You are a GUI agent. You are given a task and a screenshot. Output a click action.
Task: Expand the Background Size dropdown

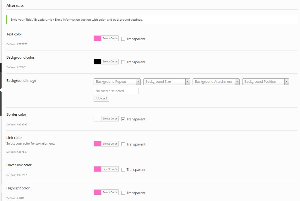pos(166,82)
